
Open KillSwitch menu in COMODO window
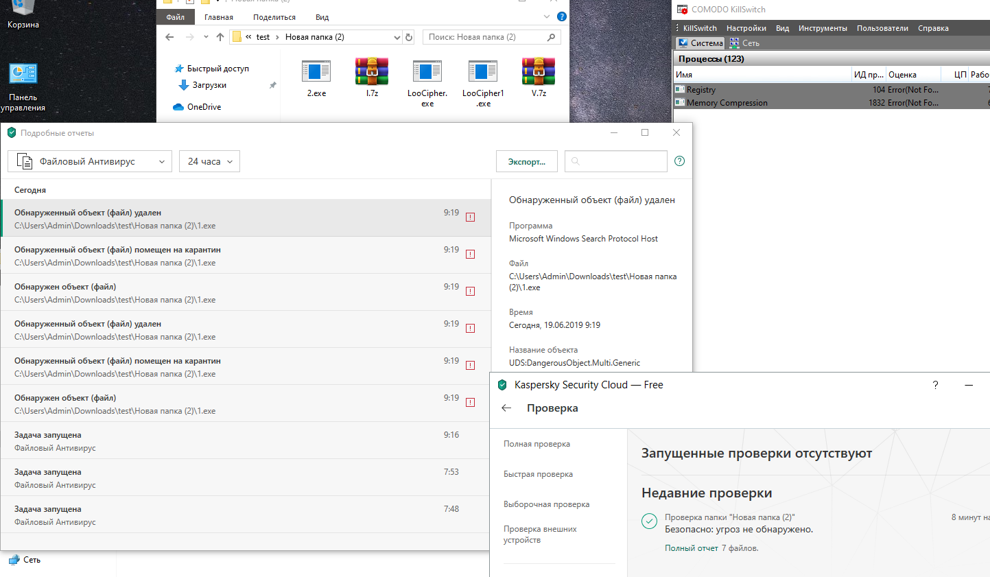click(700, 28)
